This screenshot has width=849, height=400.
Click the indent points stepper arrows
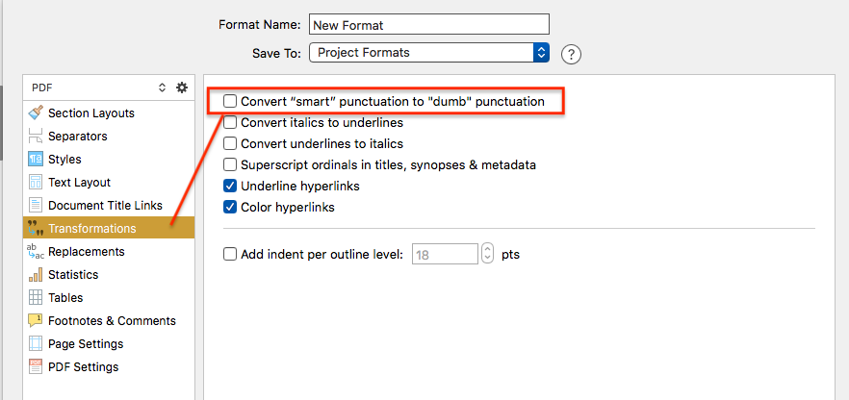pyautogui.click(x=488, y=254)
